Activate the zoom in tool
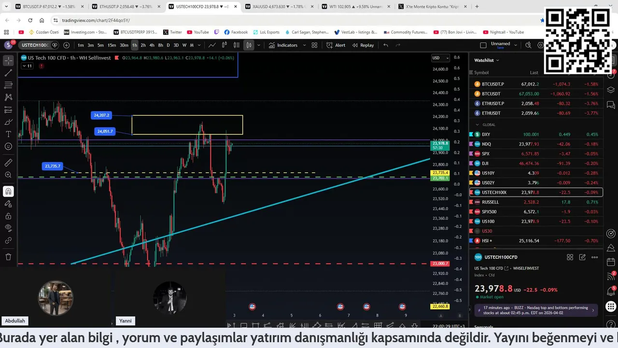618x348 pixels. [x=8, y=175]
